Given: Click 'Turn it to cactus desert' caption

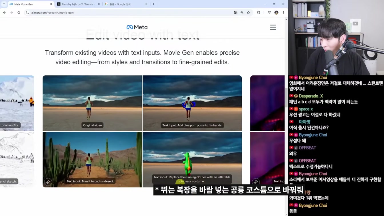Looking at the screenshot, I should (x=90, y=181).
